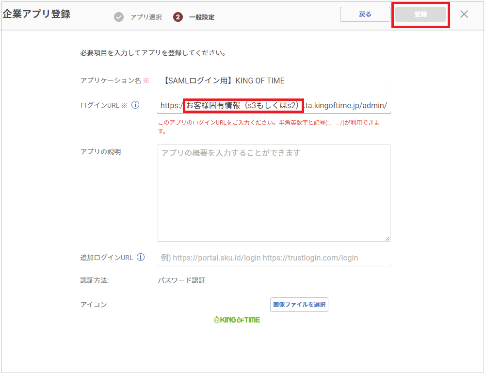Click the パスワード認証 text
485x374 pixels.
pos(181,280)
